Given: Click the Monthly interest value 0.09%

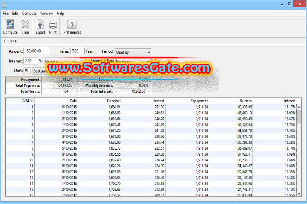Looking at the screenshot, I should tap(144, 85).
